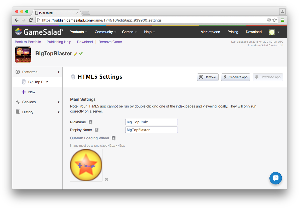299x208 pixels.
Task: Click into the Nickname text field
Action: point(152,122)
